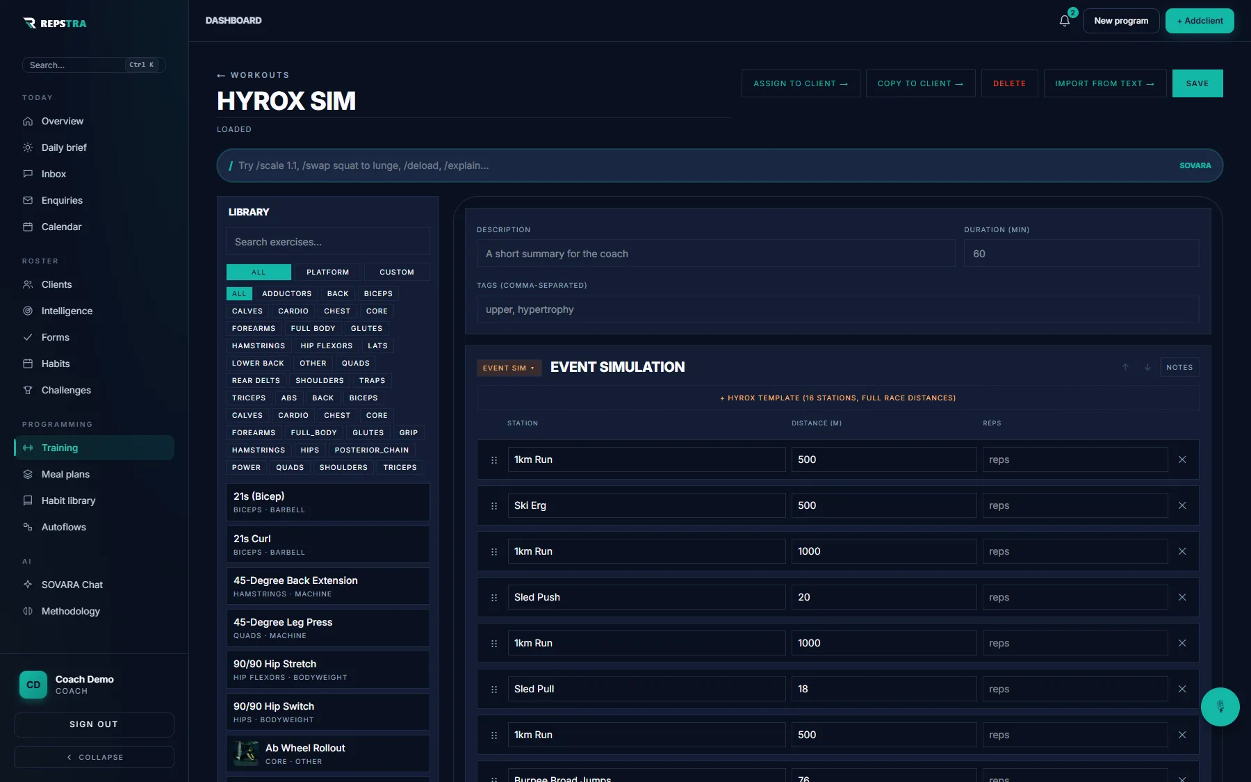Image resolution: width=1251 pixels, height=782 pixels.
Task: Filter library by Lats
Action: pyautogui.click(x=377, y=345)
